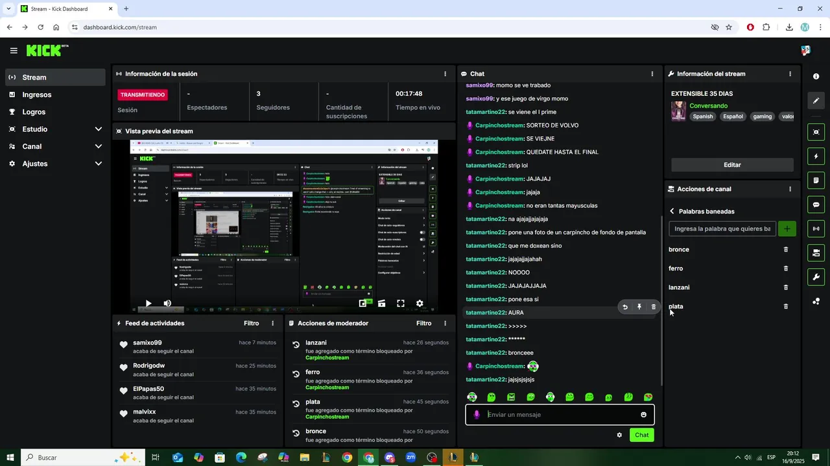Screen dimensions: 830x466
Task: Click username samixo99 in activity feed
Action: 147,342
